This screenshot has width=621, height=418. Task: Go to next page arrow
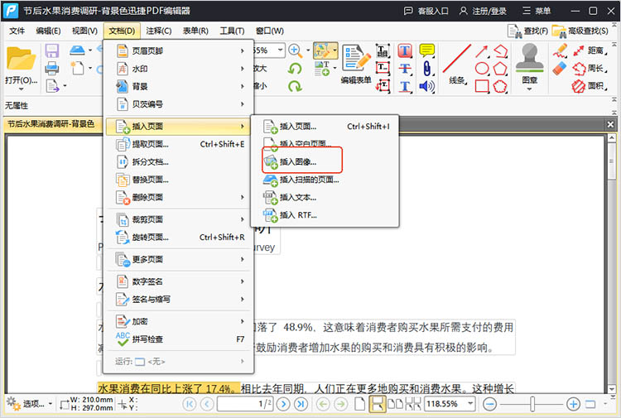[x=283, y=404]
